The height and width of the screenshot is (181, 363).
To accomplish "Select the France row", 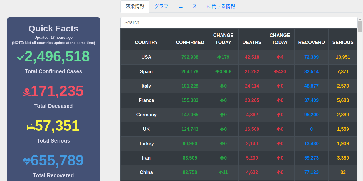I will tap(146, 100).
